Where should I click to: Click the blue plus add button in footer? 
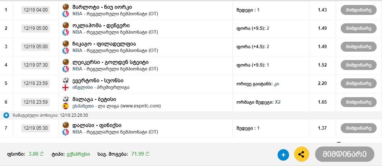(x=283, y=155)
